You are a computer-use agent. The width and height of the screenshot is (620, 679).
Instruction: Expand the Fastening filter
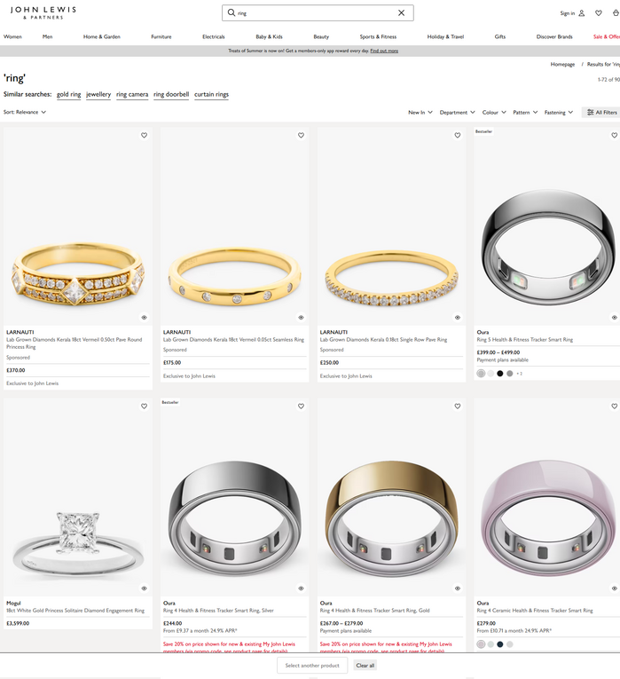pos(559,112)
